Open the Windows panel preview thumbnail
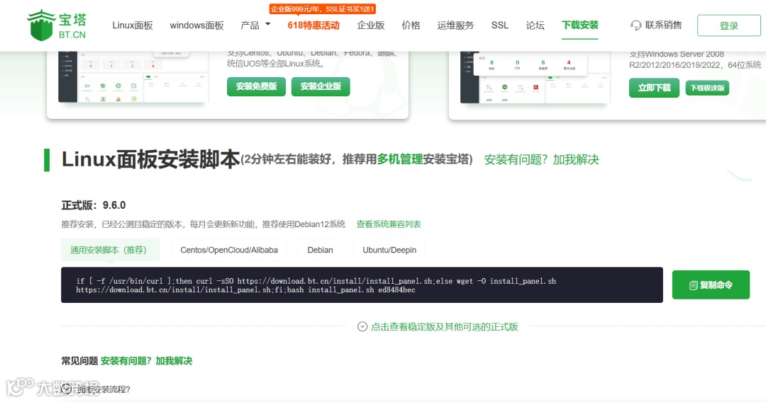The height and width of the screenshot is (402, 766). click(x=535, y=77)
